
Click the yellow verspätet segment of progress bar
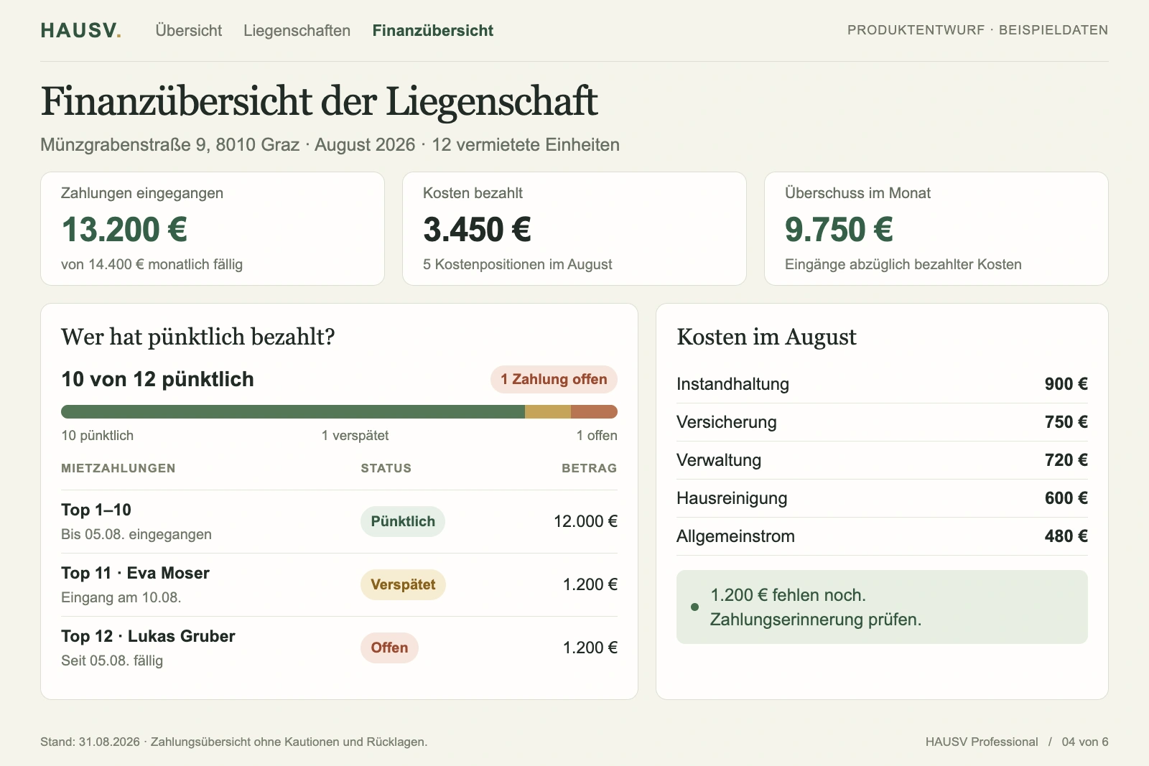[548, 411]
